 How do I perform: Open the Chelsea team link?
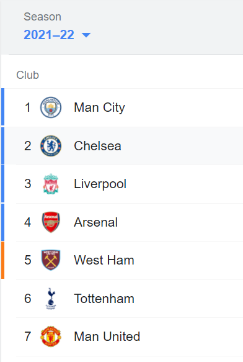click(x=97, y=146)
